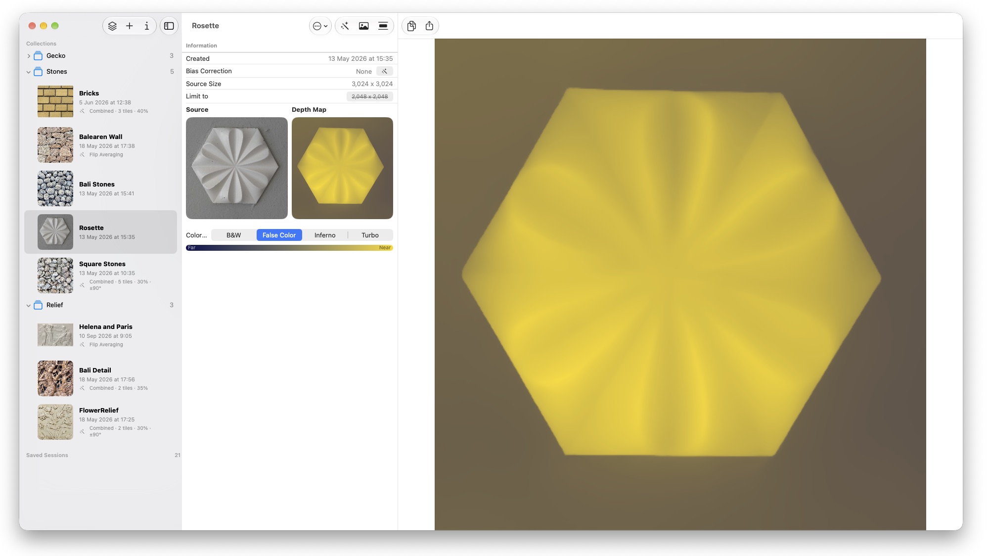
Task: Switch to Turbo color mode
Action: [x=370, y=235]
